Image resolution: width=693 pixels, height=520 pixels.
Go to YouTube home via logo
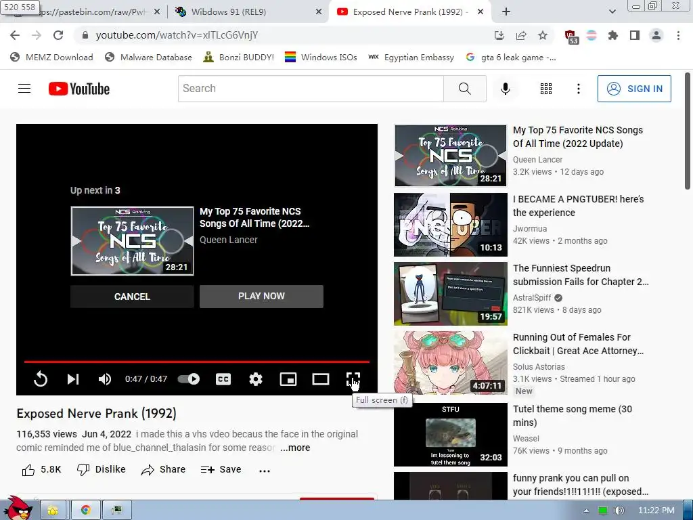[79, 89]
